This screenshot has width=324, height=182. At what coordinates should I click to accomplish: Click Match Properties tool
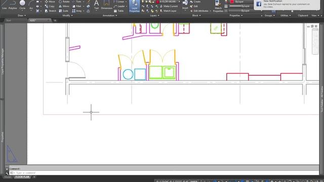click(218, 6)
